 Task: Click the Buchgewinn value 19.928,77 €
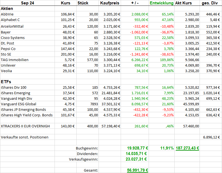(x=137, y=148)
